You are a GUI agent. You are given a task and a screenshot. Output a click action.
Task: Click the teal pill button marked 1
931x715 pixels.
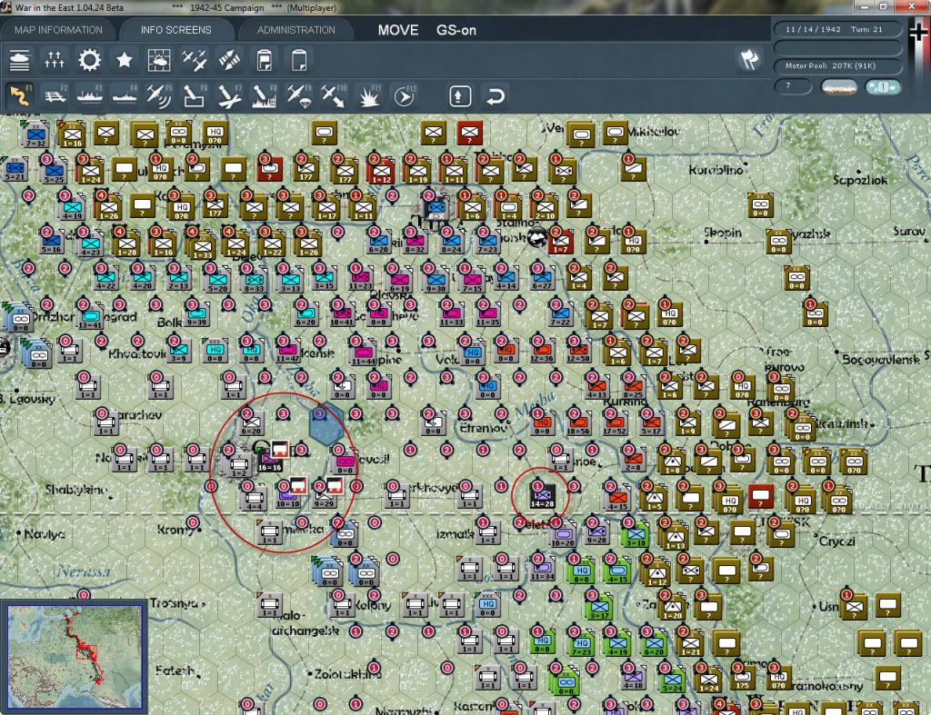pyautogui.click(x=883, y=87)
